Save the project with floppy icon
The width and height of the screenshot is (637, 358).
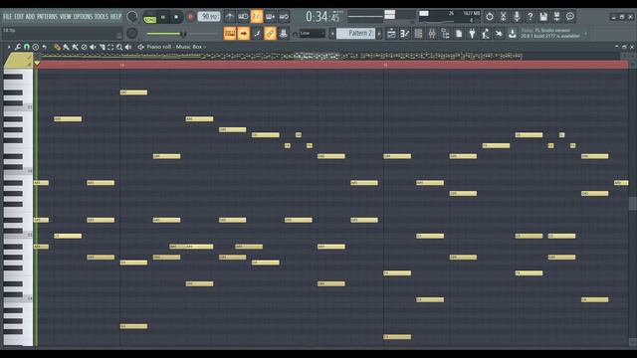point(543,17)
